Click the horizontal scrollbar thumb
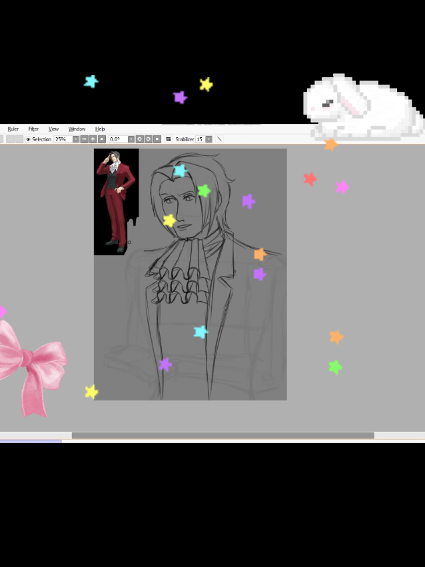Screen dimensions: 425x567 [x=223, y=435]
